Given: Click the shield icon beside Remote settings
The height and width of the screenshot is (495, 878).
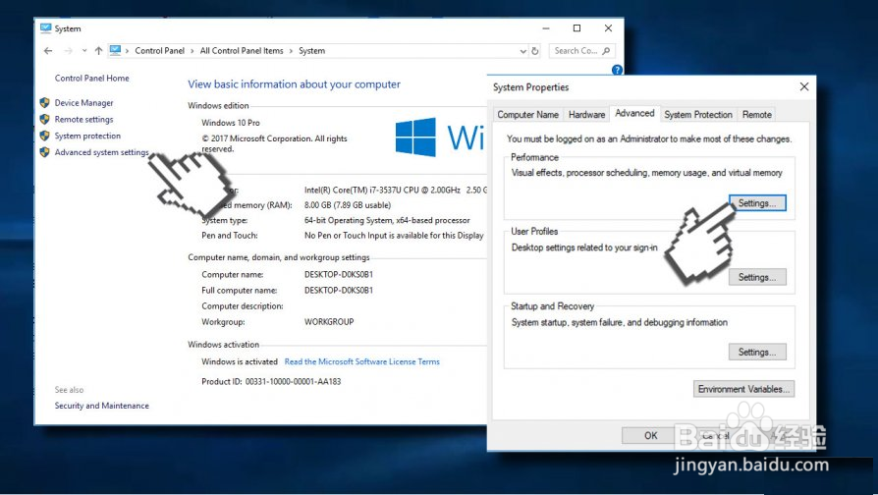Looking at the screenshot, I should point(45,119).
